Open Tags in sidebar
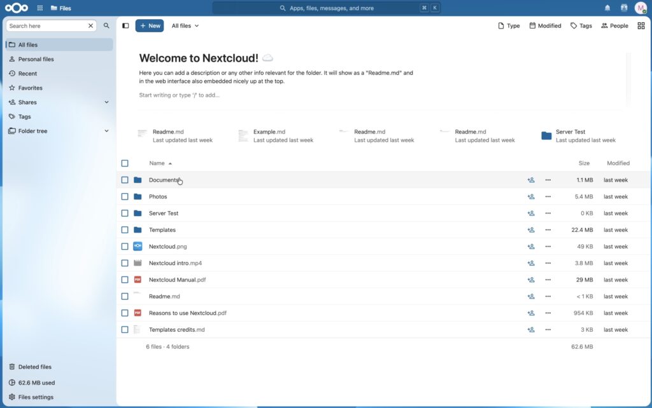The image size is (652, 408). 59,117
